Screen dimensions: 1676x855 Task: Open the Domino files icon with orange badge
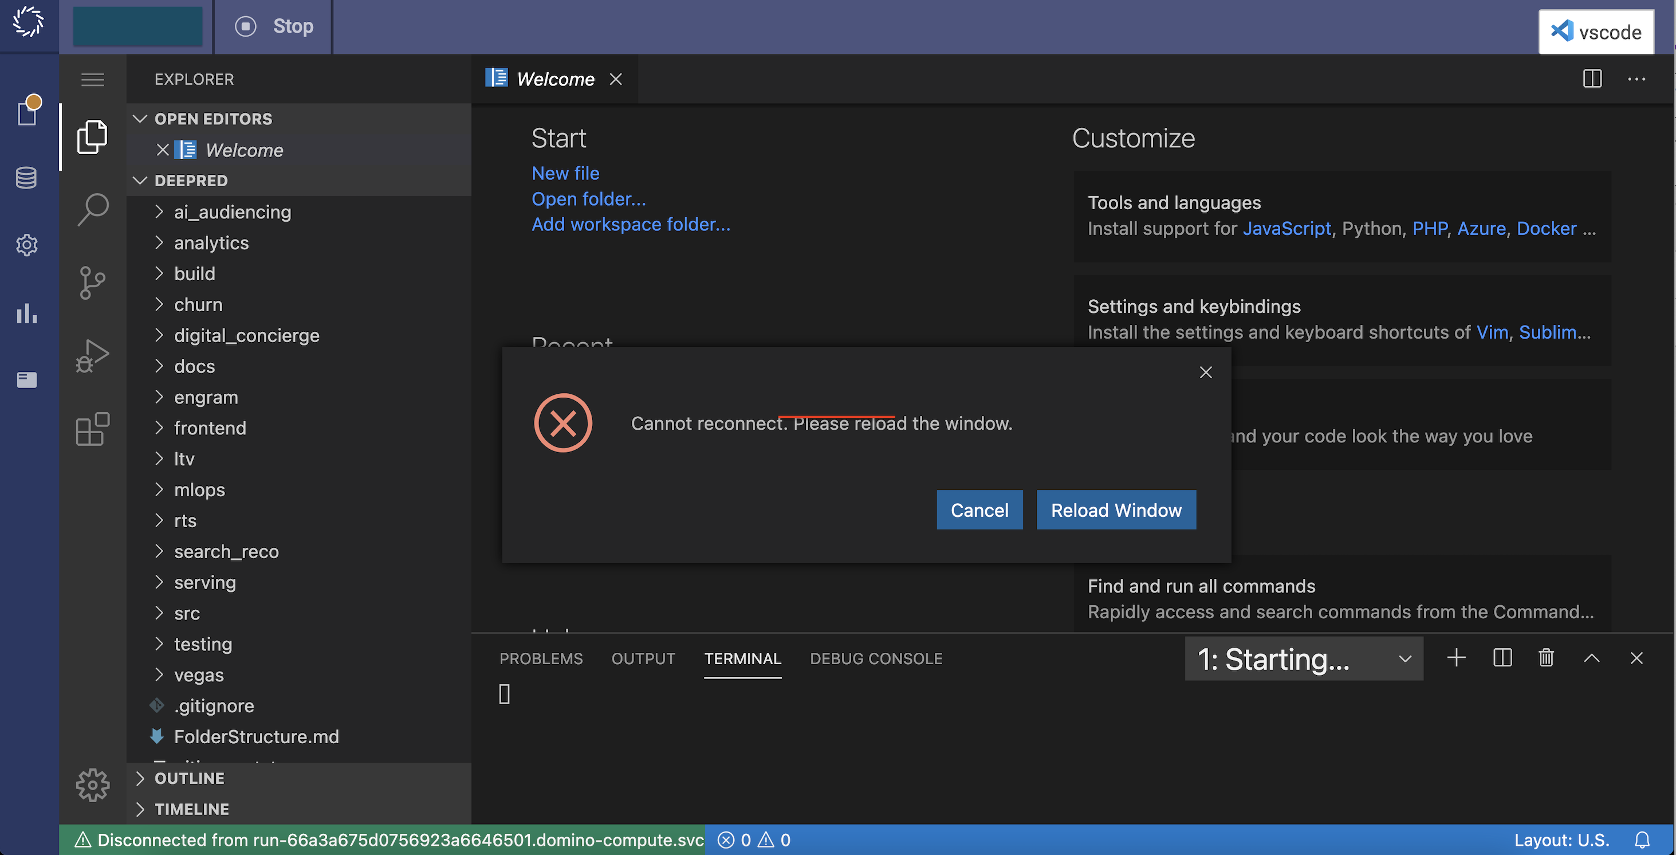28,111
